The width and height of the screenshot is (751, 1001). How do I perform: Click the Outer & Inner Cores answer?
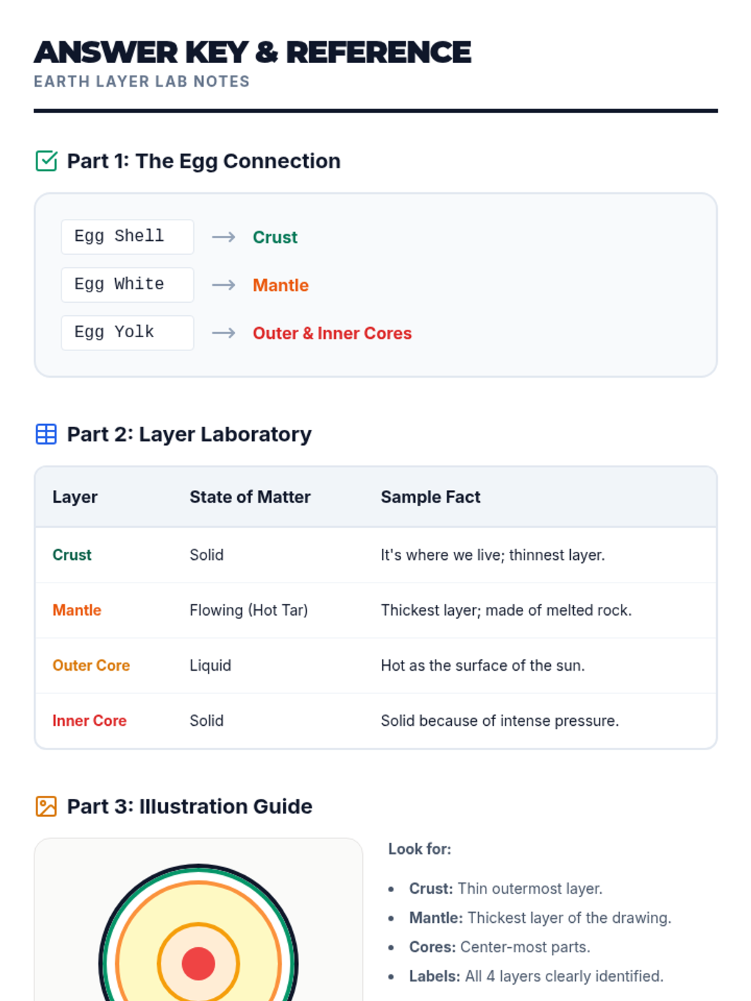(332, 333)
